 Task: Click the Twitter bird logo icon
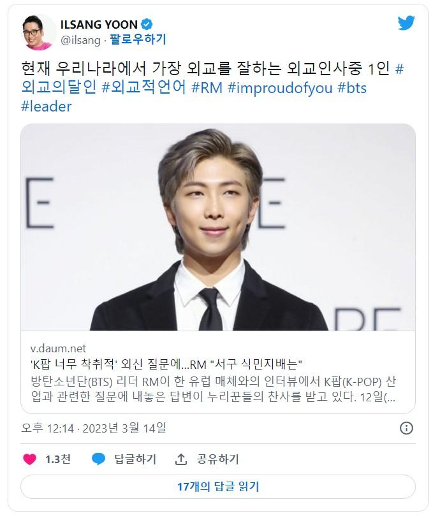406,23
